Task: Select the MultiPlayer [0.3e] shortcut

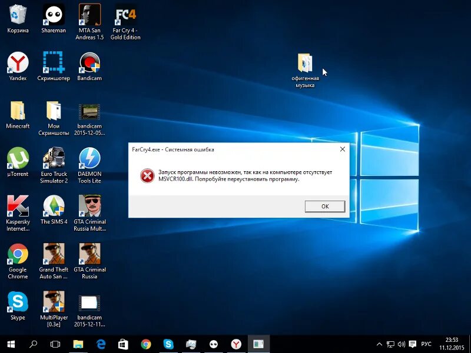Action: 54,309
